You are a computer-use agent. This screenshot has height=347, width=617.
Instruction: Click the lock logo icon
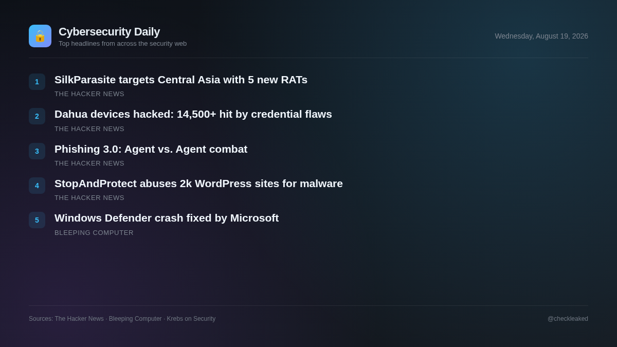(x=40, y=36)
